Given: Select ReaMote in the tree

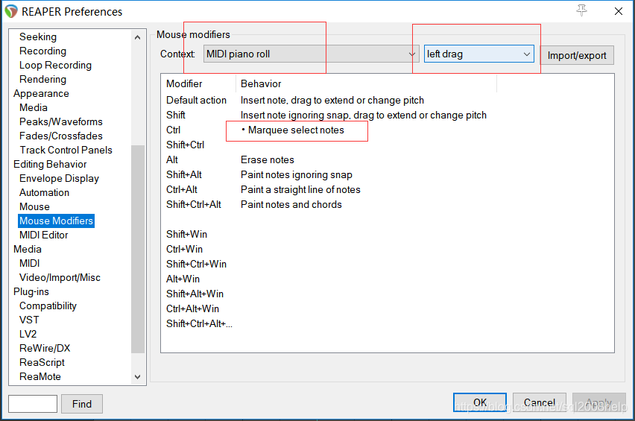Looking at the screenshot, I should [x=40, y=377].
